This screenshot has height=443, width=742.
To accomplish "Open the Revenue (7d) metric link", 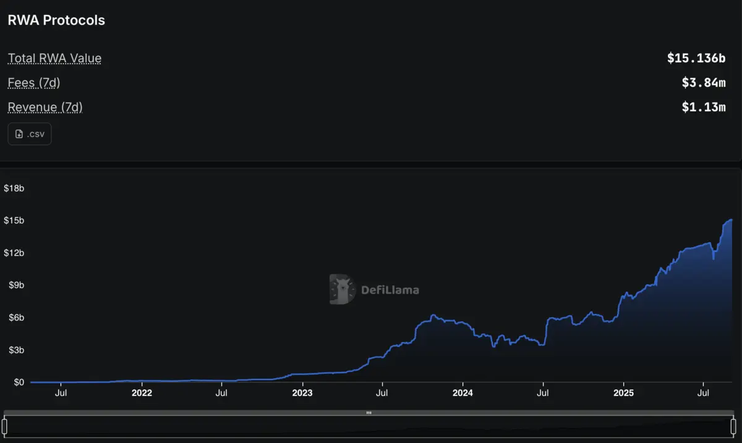I will [45, 107].
